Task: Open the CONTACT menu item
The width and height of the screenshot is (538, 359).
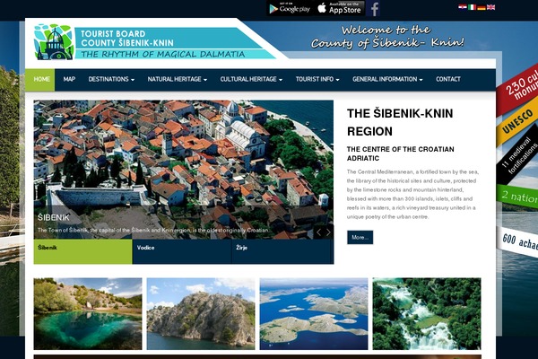Action: pos(447,79)
